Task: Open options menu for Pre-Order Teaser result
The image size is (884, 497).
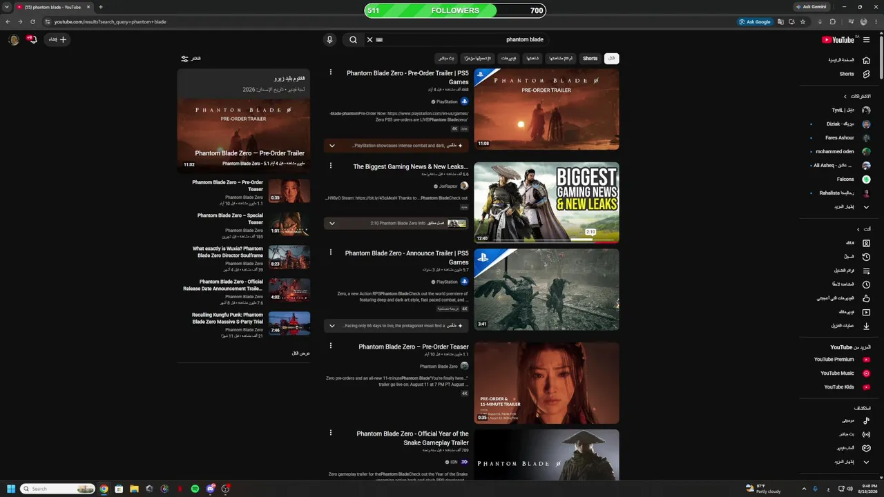Action: [x=331, y=346]
